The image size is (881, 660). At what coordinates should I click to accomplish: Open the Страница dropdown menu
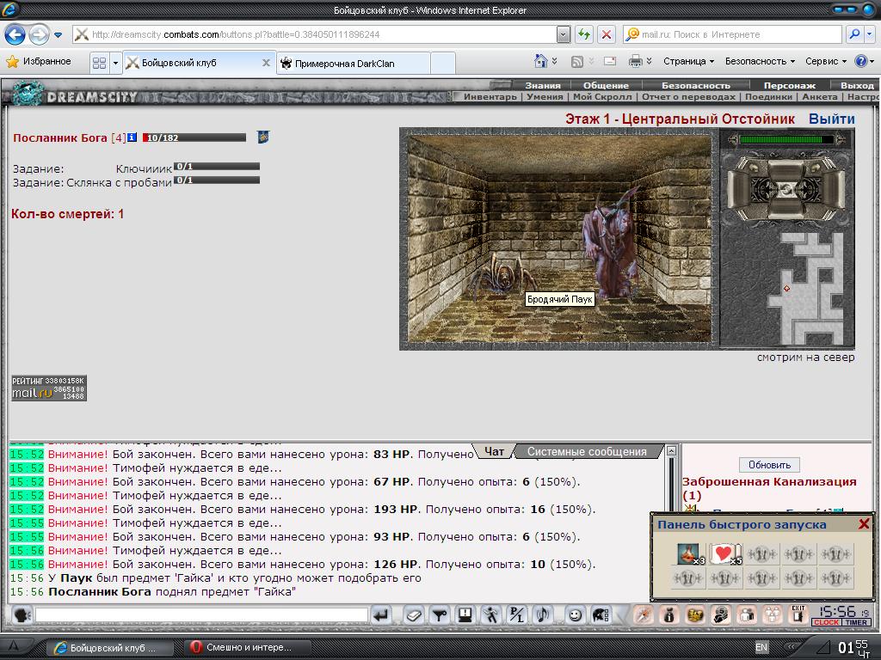(688, 61)
